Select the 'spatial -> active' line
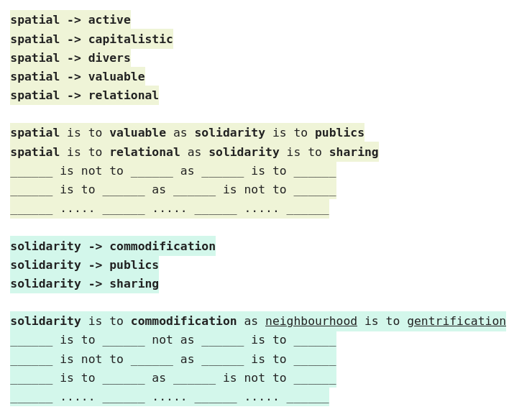Screen dimensions: 532x417 [70, 19]
